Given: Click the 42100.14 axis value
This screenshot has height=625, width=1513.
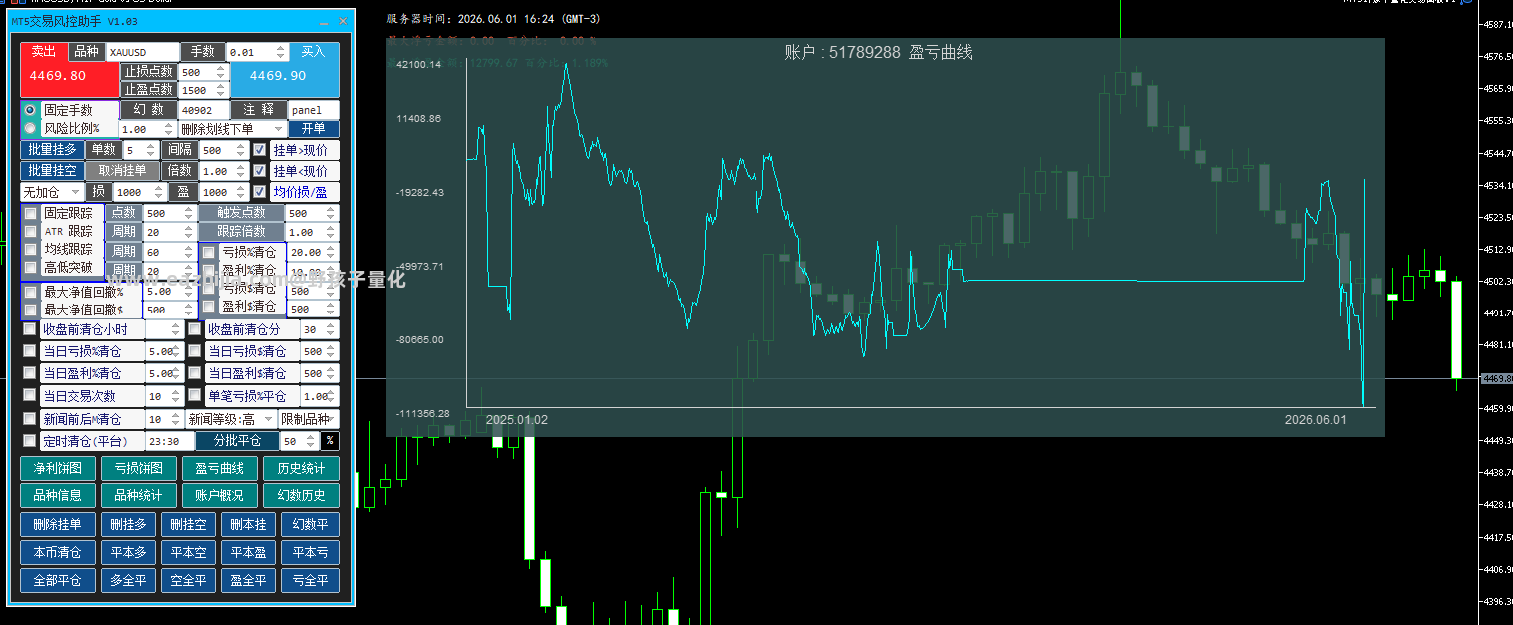Looking at the screenshot, I should pyautogui.click(x=418, y=65).
